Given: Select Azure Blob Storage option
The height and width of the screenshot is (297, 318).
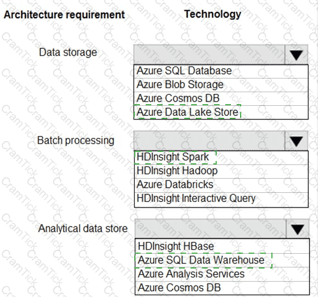Looking at the screenshot, I should 221,85.
